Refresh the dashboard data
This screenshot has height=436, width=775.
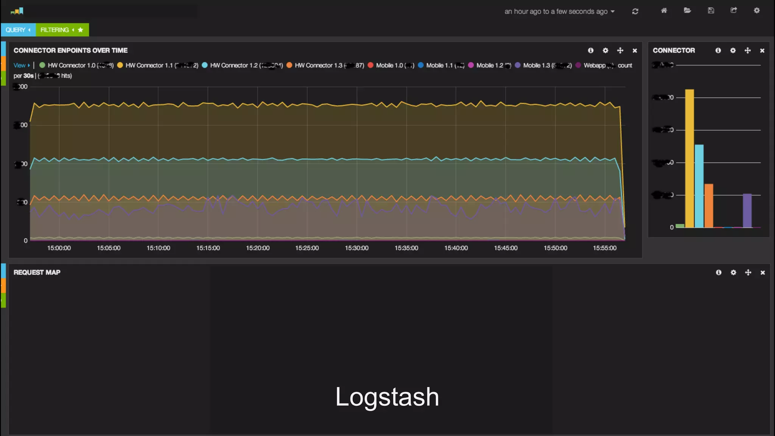pos(635,11)
